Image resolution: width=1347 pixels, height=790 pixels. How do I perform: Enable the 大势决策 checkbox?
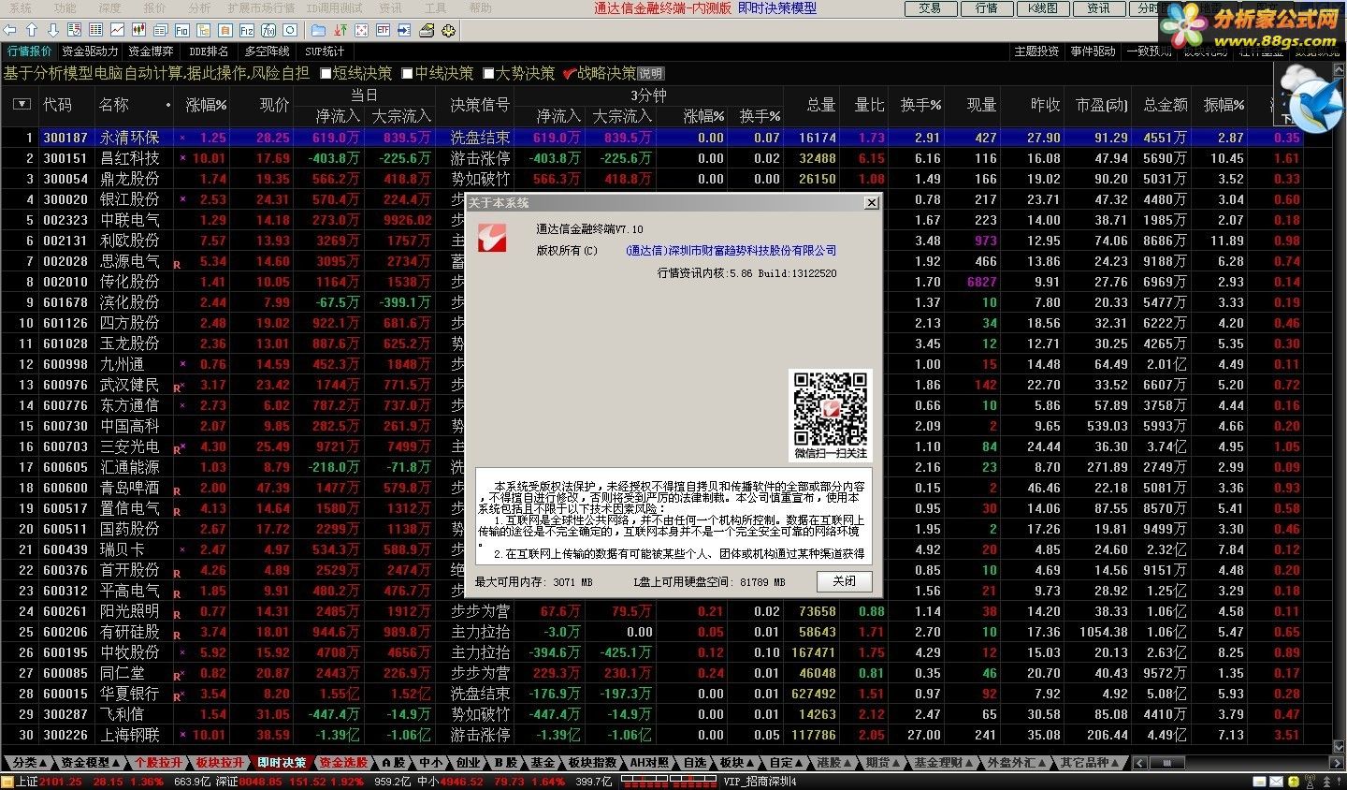pos(489,73)
